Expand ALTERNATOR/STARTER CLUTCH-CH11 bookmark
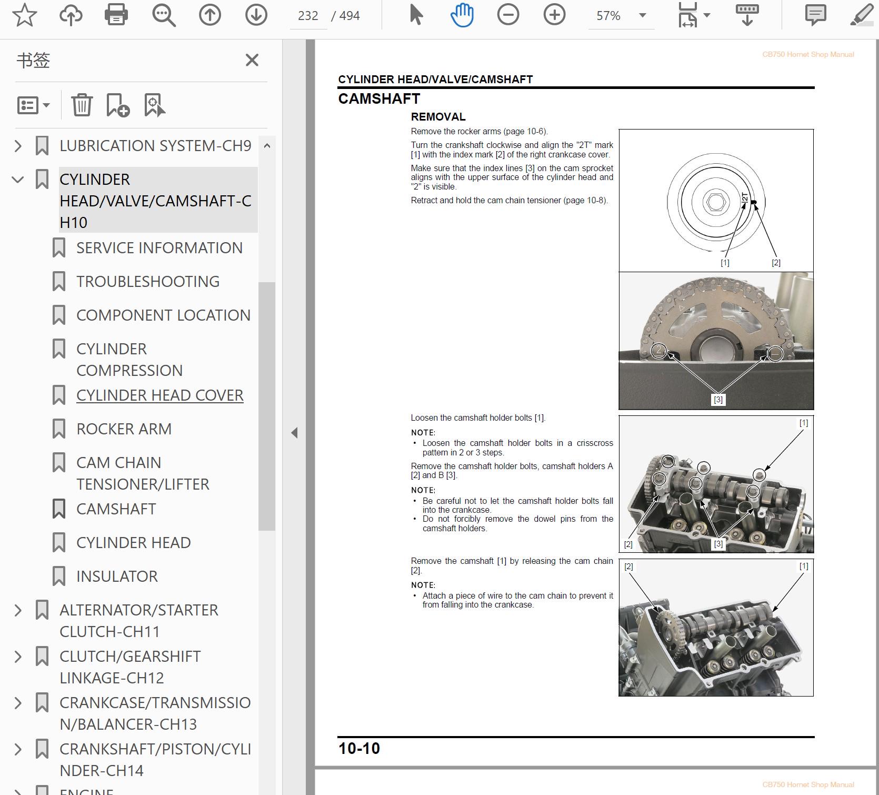Viewport: 879px width, 795px height. point(18,610)
